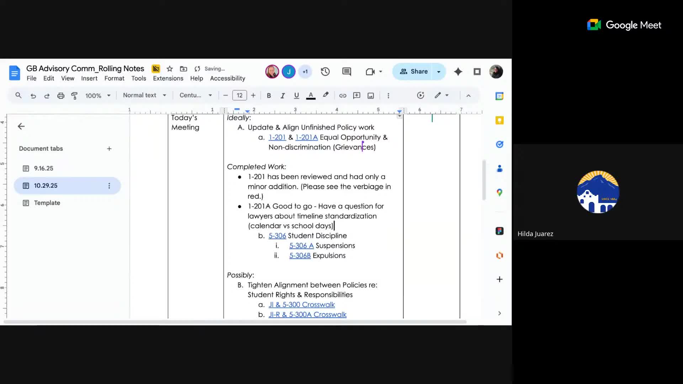Star the GB Advisory Comm document
Image resolution: width=683 pixels, height=384 pixels.
point(170,69)
